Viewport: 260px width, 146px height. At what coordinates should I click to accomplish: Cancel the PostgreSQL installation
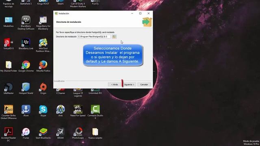click(x=144, y=84)
